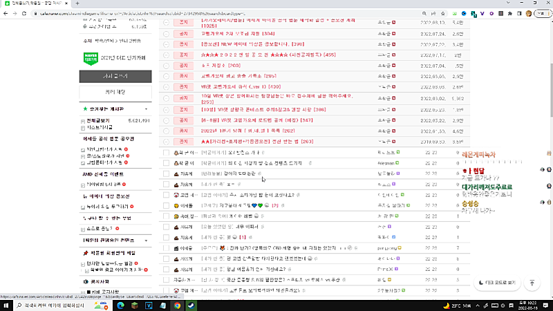Image resolution: width=553 pixels, height=311 pixels.
Task: Click the green extension icon in toolbar
Action: [x=455, y=13]
